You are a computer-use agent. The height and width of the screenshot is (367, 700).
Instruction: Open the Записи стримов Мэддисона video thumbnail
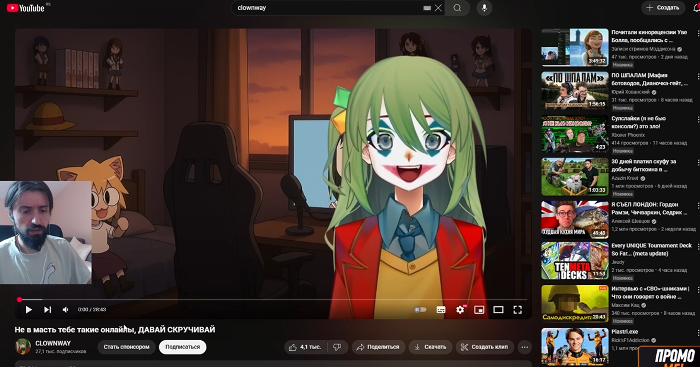[575, 48]
